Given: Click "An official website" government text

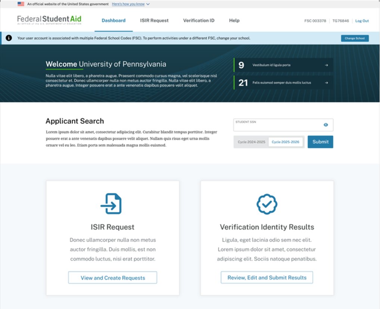Looking at the screenshot, I should pyautogui.click(x=68, y=4).
